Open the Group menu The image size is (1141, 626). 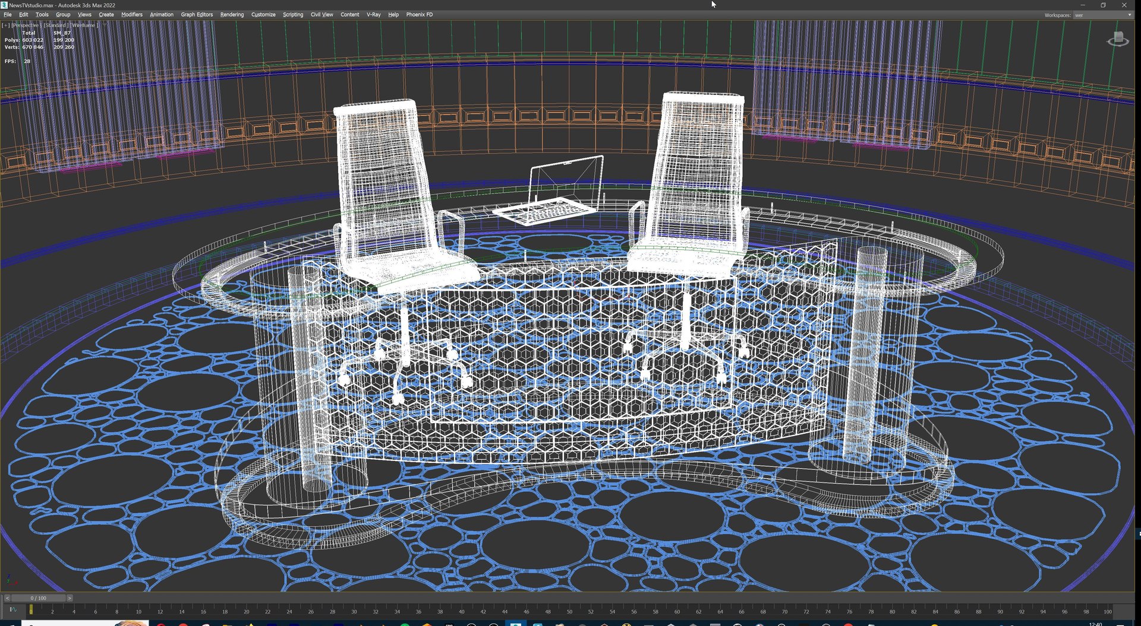(63, 14)
